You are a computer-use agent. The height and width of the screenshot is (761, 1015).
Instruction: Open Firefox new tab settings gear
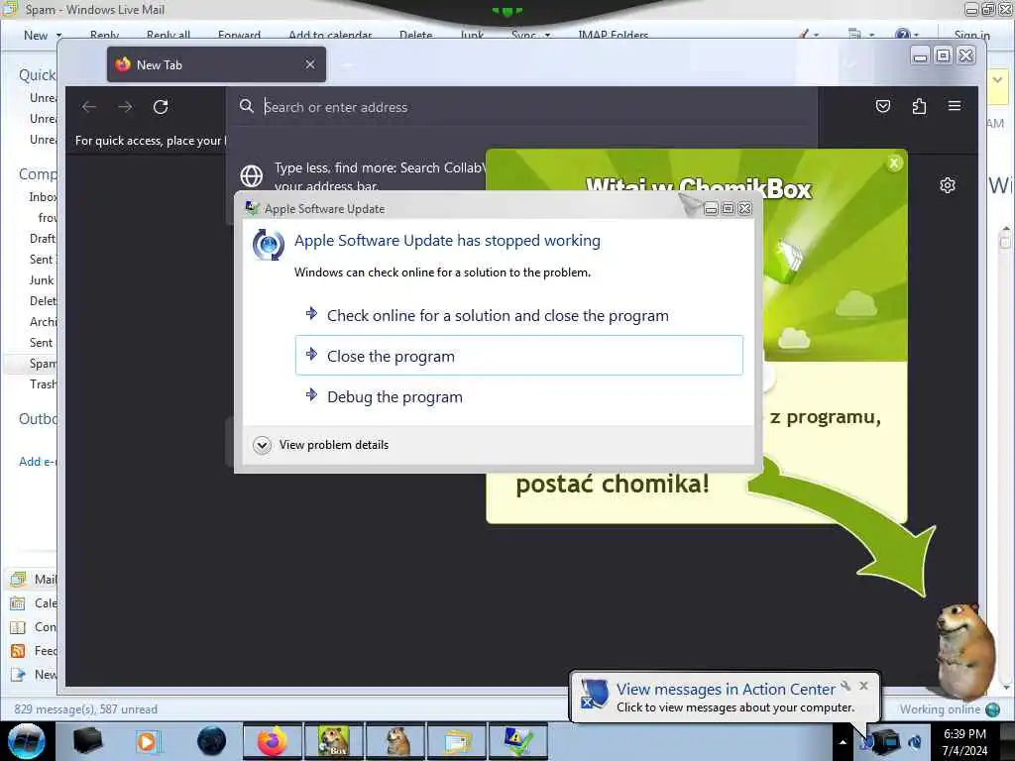tap(947, 185)
